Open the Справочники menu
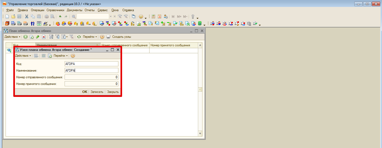This screenshot has height=148, width=382. click(x=55, y=10)
